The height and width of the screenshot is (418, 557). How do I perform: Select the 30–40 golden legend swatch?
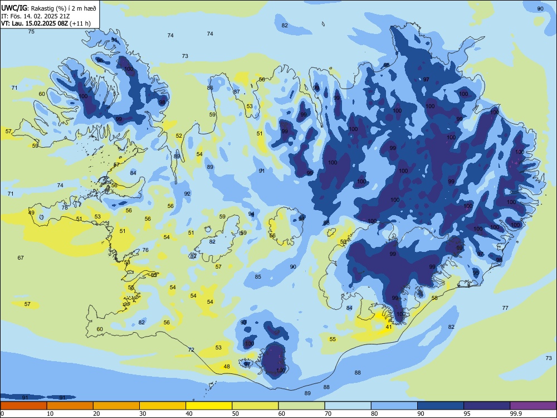(163, 406)
